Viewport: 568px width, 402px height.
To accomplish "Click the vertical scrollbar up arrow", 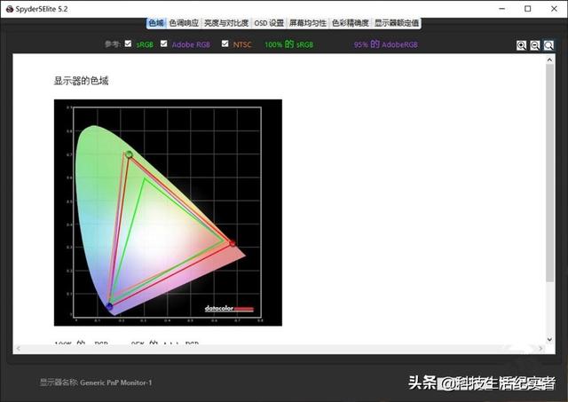I will coord(550,59).
